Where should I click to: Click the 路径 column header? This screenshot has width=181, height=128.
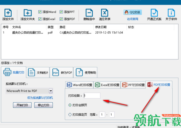[76, 27]
